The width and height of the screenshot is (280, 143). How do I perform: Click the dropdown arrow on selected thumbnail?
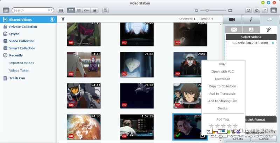tap(202, 135)
